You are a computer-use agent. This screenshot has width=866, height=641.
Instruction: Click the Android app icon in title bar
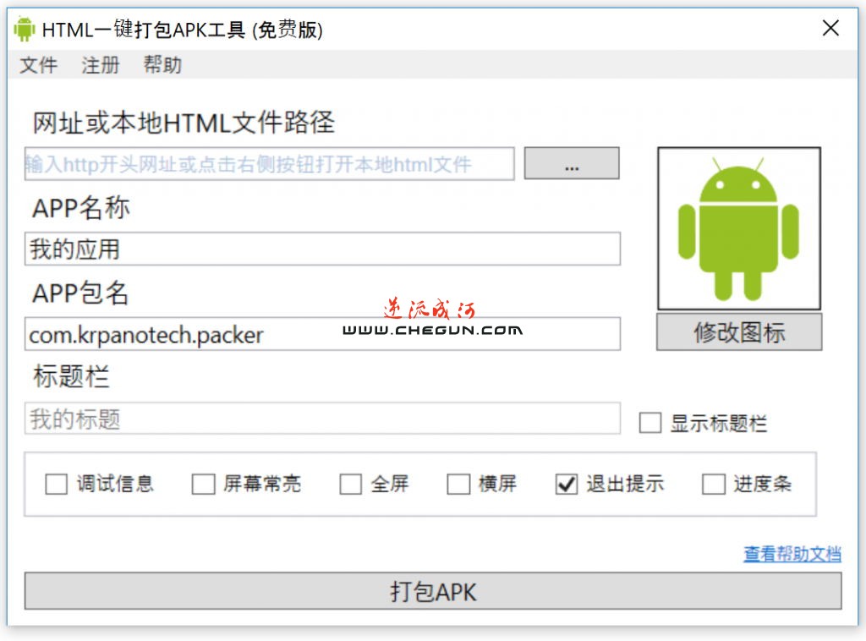(24, 29)
